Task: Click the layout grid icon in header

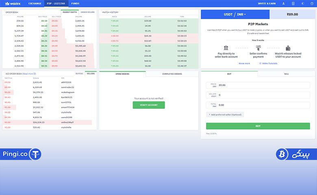Action: 293,3
